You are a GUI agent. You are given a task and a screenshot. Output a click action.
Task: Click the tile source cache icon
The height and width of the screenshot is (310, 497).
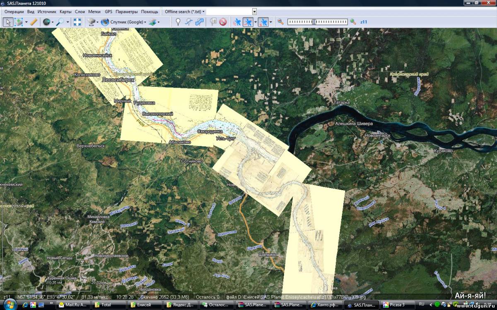click(x=91, y=22)
